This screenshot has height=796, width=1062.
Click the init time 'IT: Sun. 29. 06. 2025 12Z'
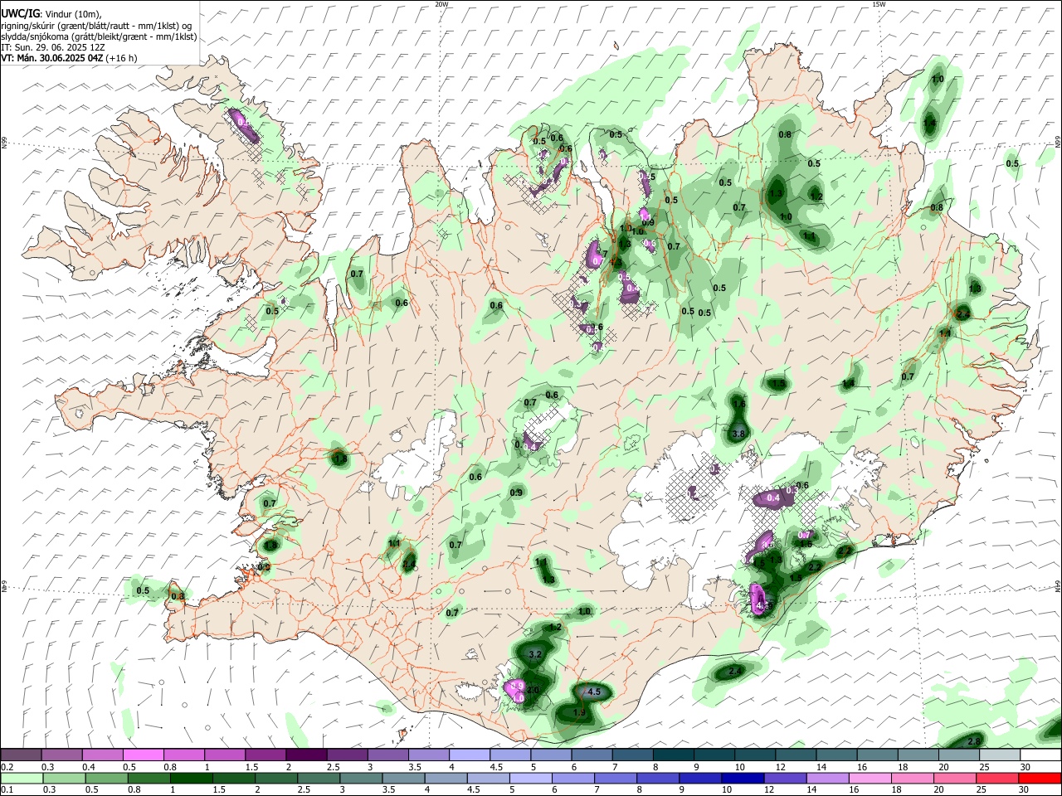click(x=53, y=47)
